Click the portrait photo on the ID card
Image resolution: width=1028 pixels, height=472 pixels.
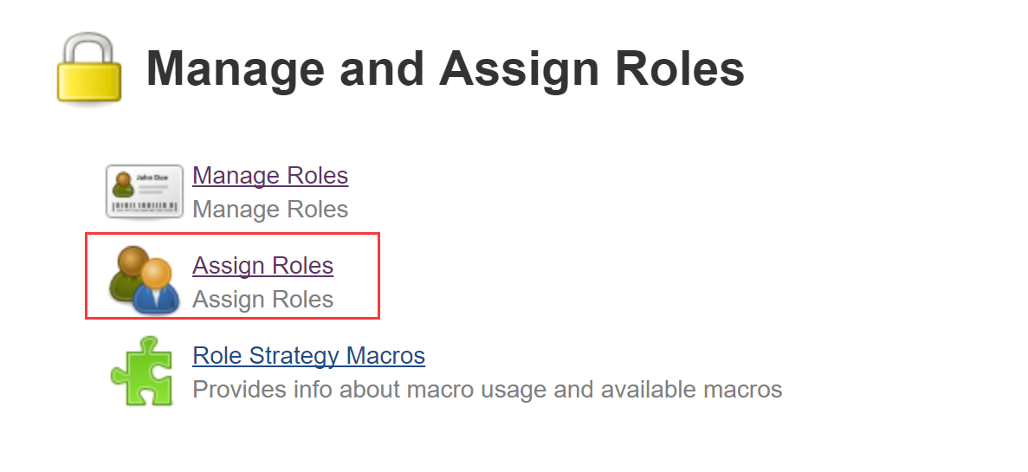coord(122,184)
